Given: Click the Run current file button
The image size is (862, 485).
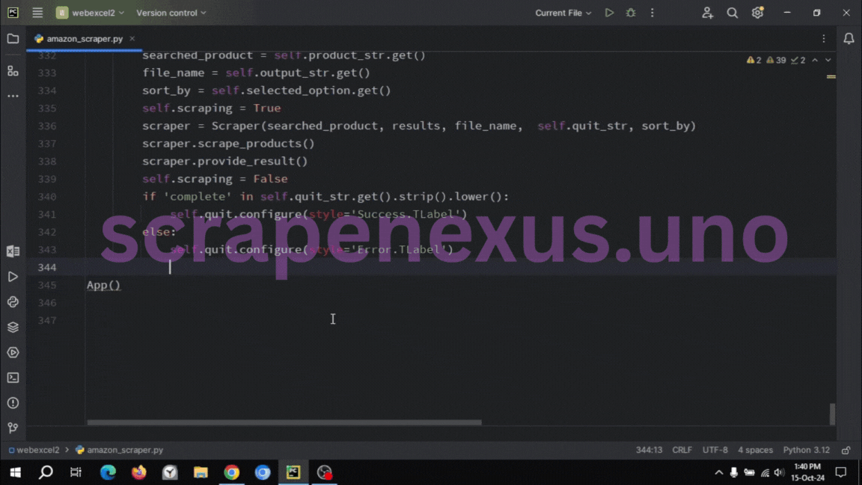Looking at the screenshot, I should tap(609, 13).
